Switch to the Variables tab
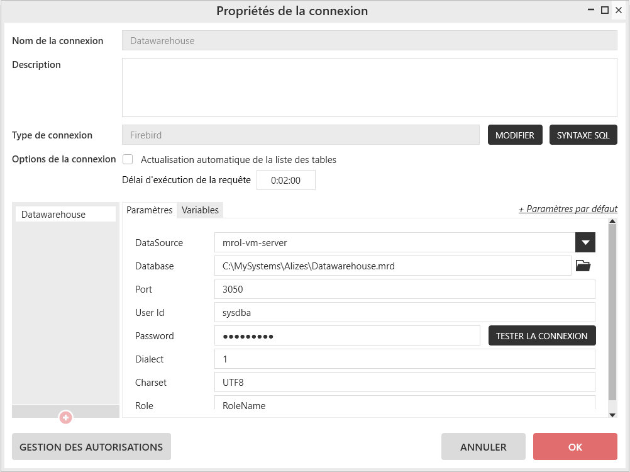Screen dimensions: 630x472 200,210
